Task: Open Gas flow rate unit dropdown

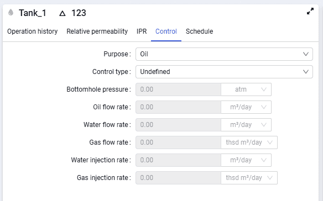Action: [249, 142]
